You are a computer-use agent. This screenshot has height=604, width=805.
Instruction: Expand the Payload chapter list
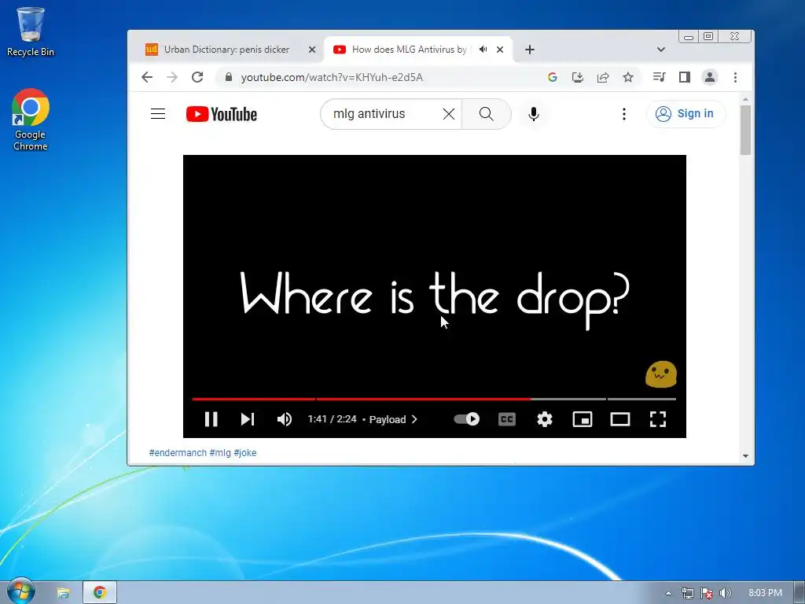coord(393,419)
